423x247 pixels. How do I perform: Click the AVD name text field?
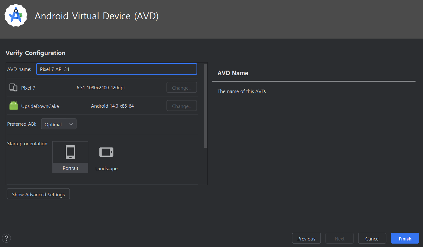click(x=117, y=69)
